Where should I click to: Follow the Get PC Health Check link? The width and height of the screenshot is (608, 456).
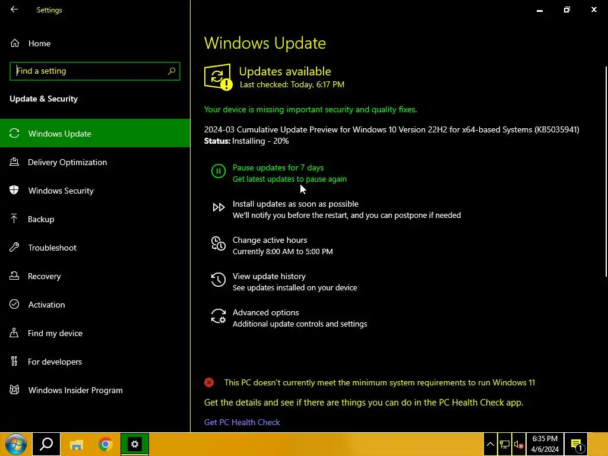242,422
